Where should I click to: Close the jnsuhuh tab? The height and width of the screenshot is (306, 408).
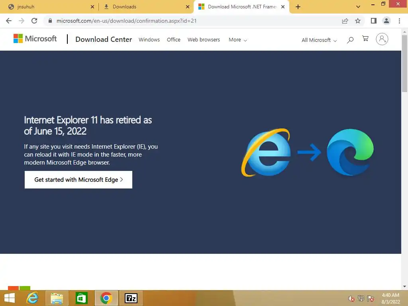pyautogui.click(x=92, y=7)
